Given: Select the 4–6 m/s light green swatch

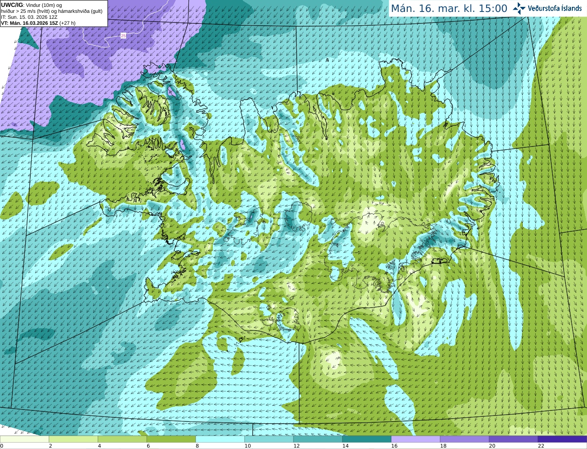Looking at the screenshot, I should 122,439.
